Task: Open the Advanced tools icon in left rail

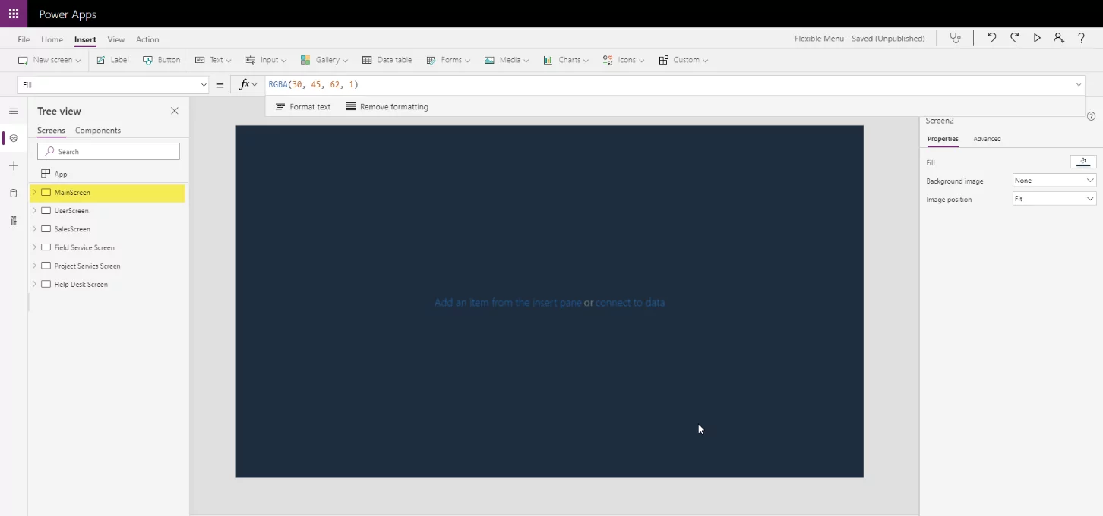Action: pyautogui.click(x=14, y=221)
